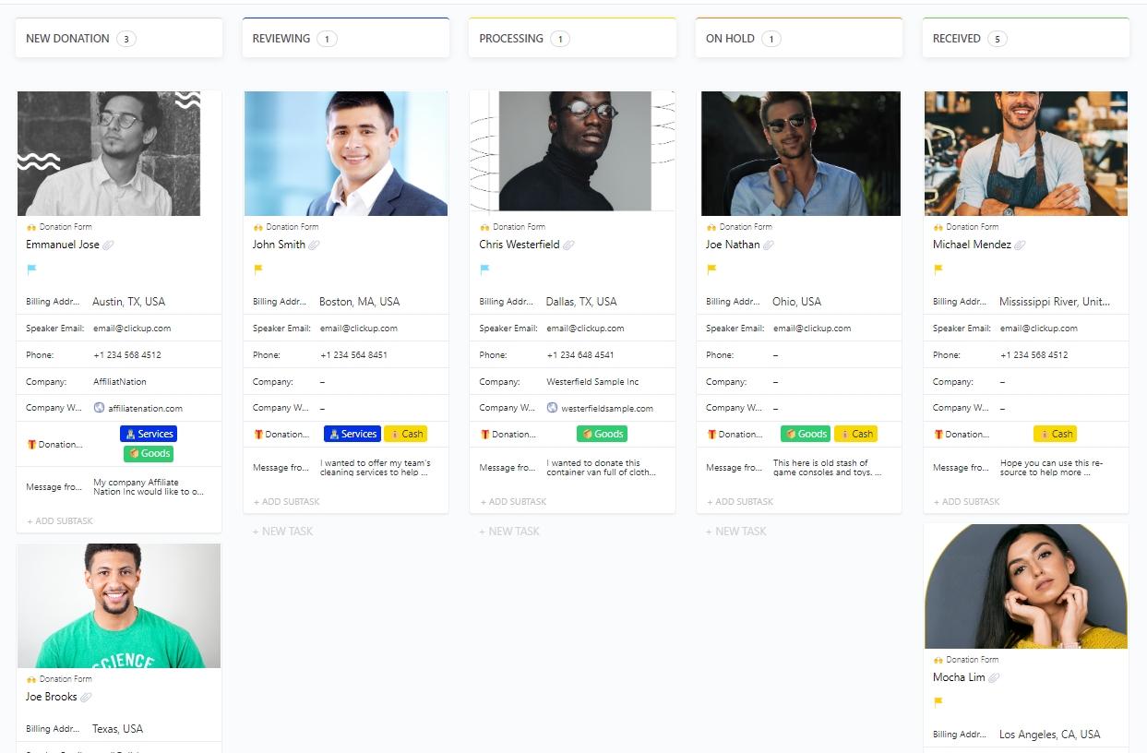1147x753 pixels.
Task: Click the green Goods tag on Chris Westerfield card
Action: point(603,434)
